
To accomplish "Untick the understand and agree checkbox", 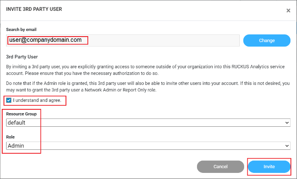I will tap(9, 100).
